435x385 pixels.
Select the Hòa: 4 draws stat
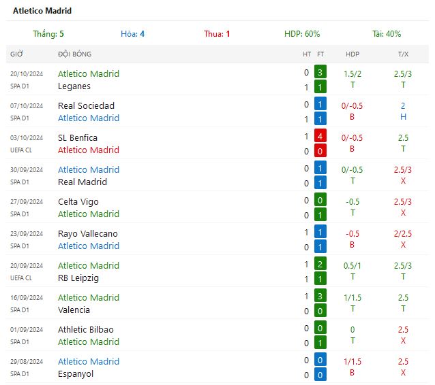[132, 34]
